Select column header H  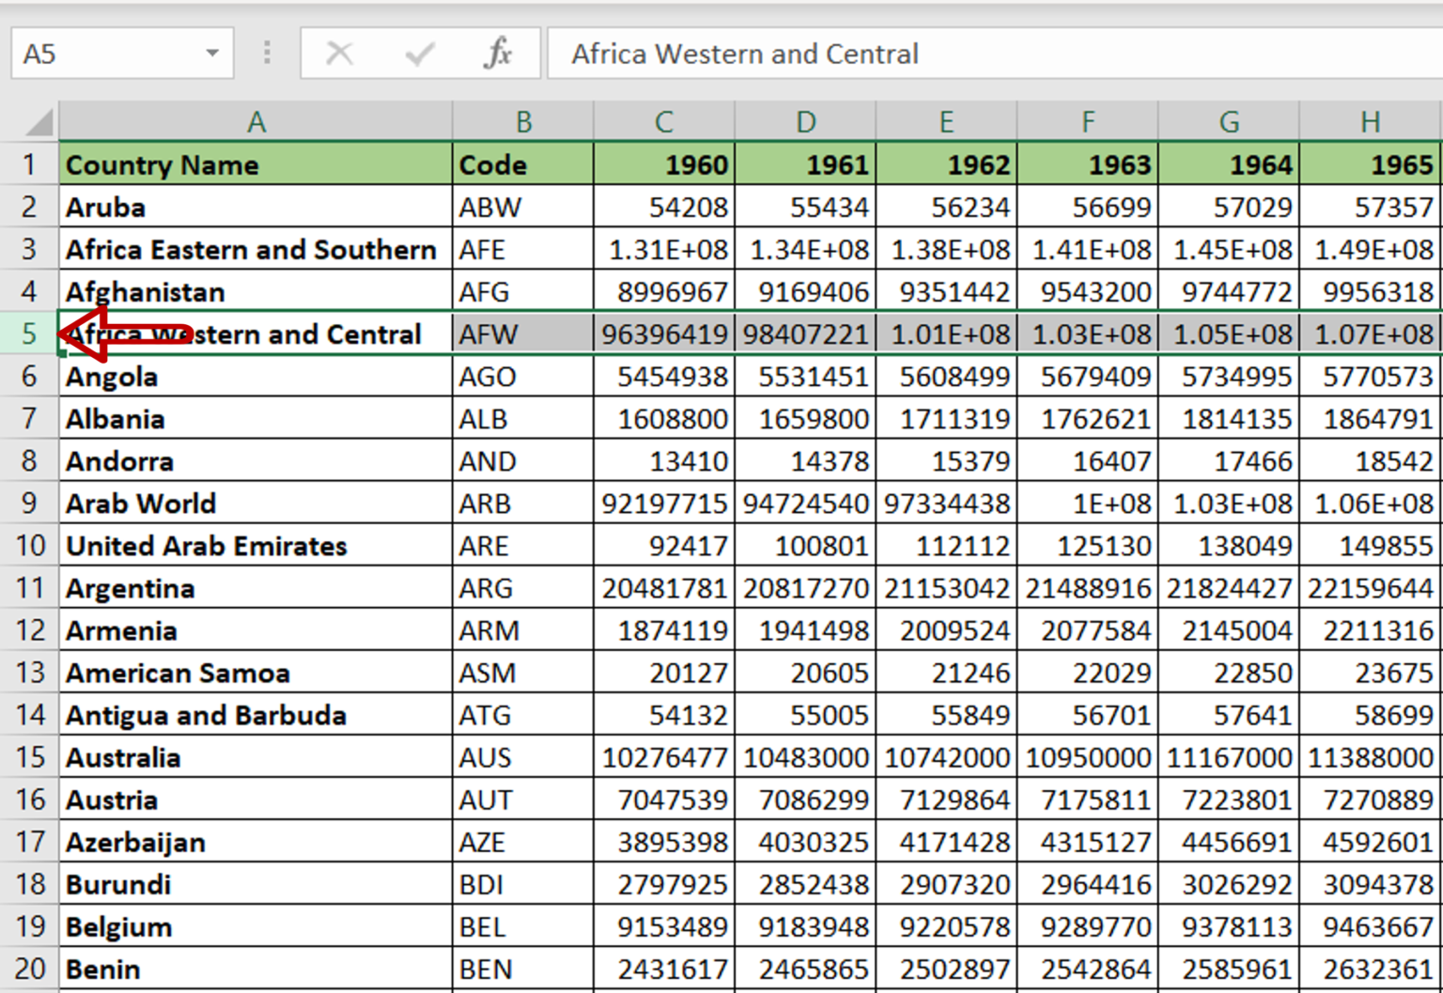coord(1370,121)
